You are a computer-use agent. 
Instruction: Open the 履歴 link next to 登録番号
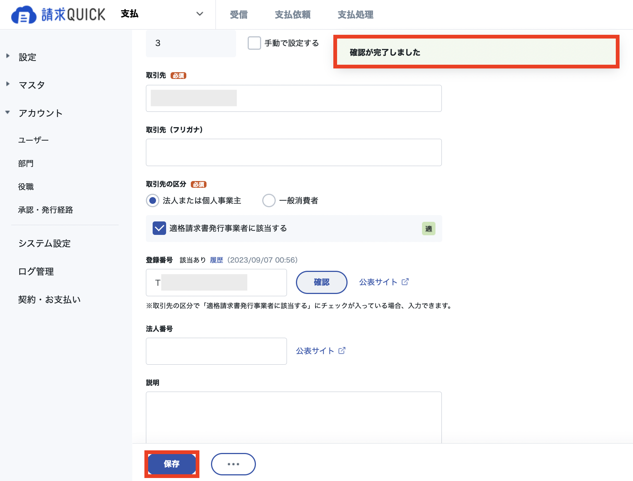tap(217, 260)
